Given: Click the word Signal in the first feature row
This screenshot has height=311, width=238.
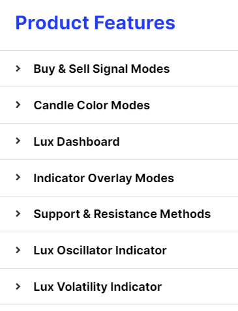Looking at the screenshot, I should coord(110,69).
